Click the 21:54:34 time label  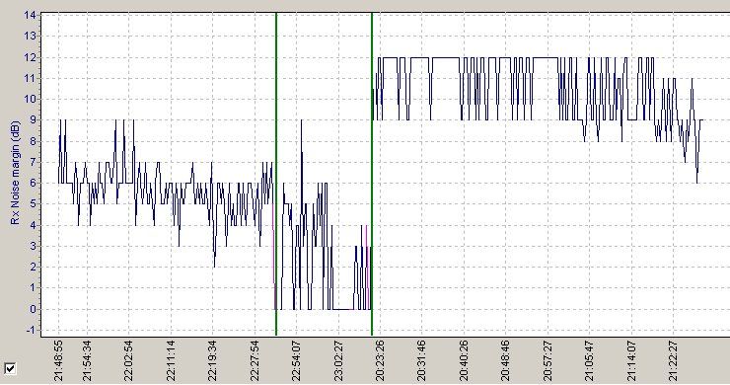coord(87,360)
